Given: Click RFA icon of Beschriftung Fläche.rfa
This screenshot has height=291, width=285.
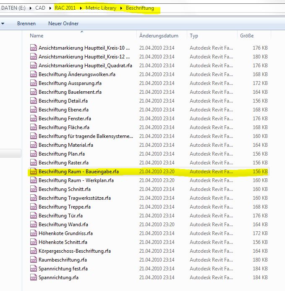Looking at the screenshot, I should point(33,127).
